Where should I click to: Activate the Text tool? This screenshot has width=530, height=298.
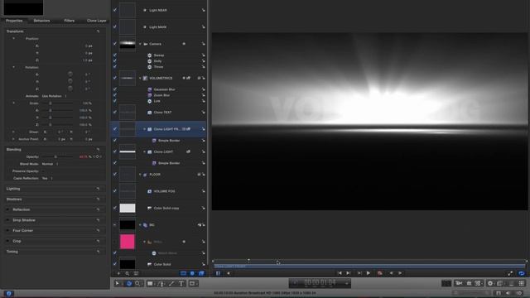(181, 283)
